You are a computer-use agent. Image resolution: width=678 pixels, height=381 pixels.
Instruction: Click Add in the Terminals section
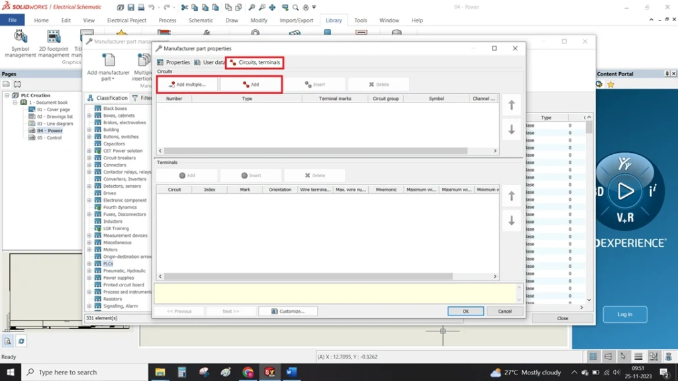187,175
